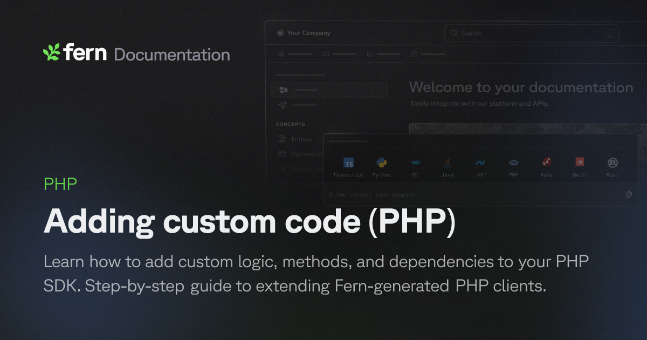Click the npm install your-company command
647x340 pixels.
pos(372,195)
